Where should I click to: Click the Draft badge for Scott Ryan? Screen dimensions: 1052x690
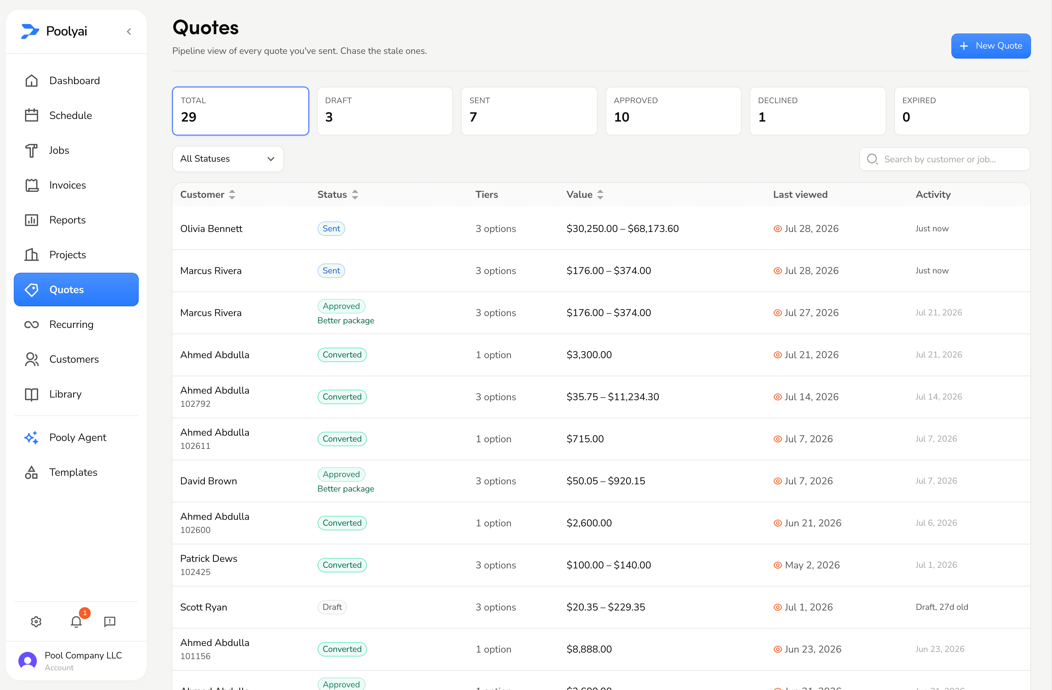332,608
